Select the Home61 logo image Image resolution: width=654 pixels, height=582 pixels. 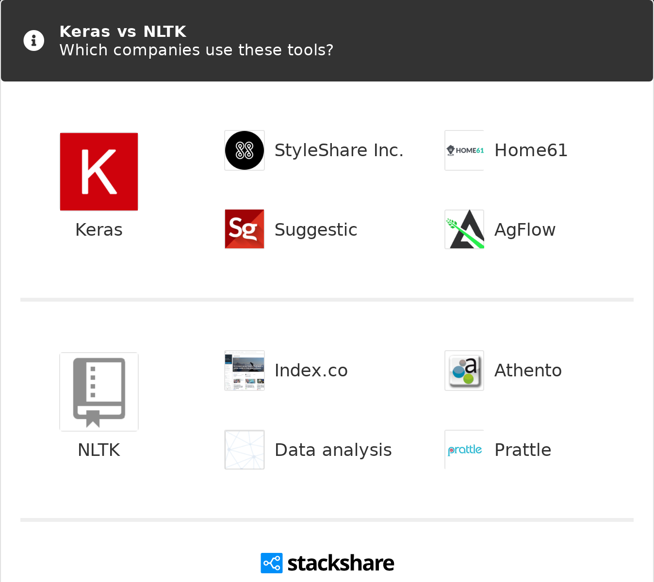(x=464, y=150)
